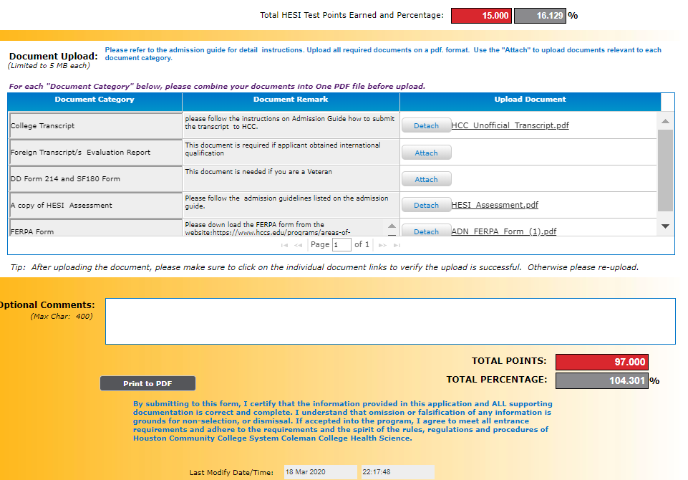Click the Upload Document column header
The width and height of the screenshot is (688, 480).
530,100
